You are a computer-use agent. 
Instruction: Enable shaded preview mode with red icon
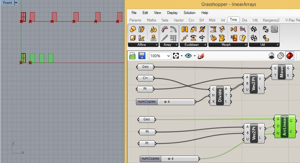click(x=290, y=56)
